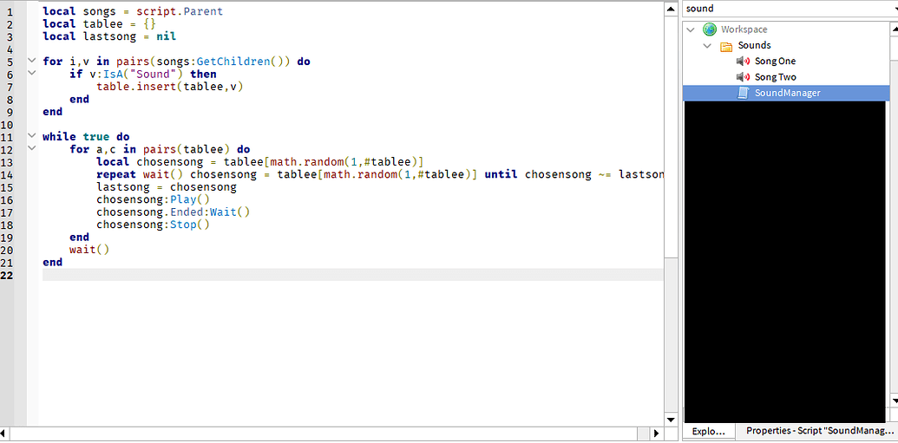Fold the inner for loop at line 12
Viewport: 898px width, 443px height.
(32, 149)
